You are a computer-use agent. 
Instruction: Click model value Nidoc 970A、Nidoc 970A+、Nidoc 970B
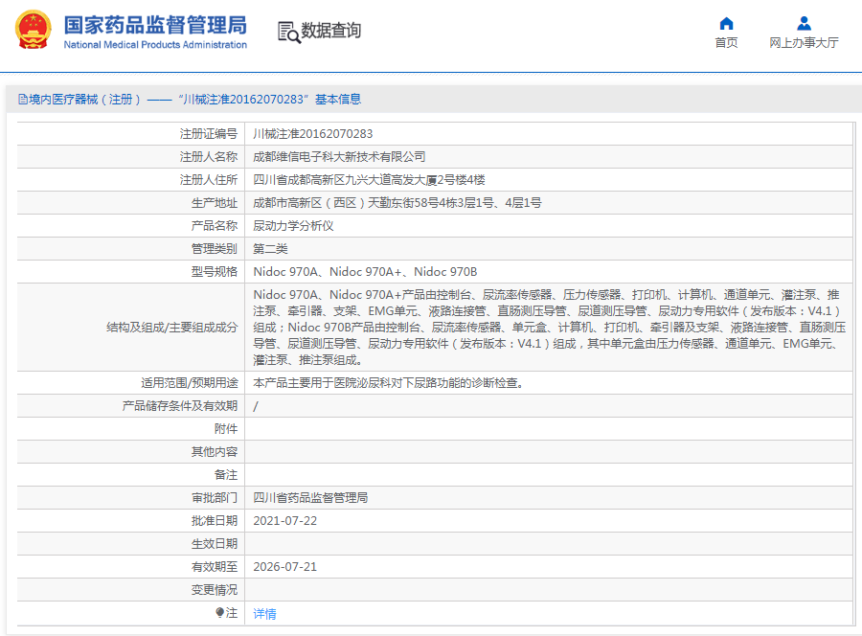tap(365, 272)
